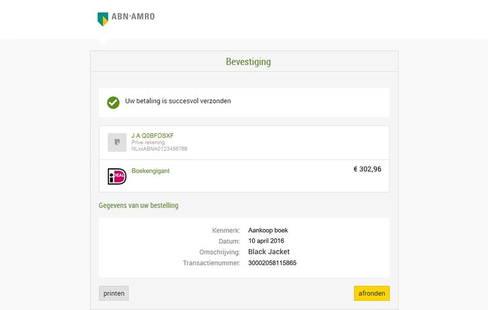Click the Transactienummer field label
Image resolution: width=488 pixels, height=310 pixels.
click(x=211, y=263)
